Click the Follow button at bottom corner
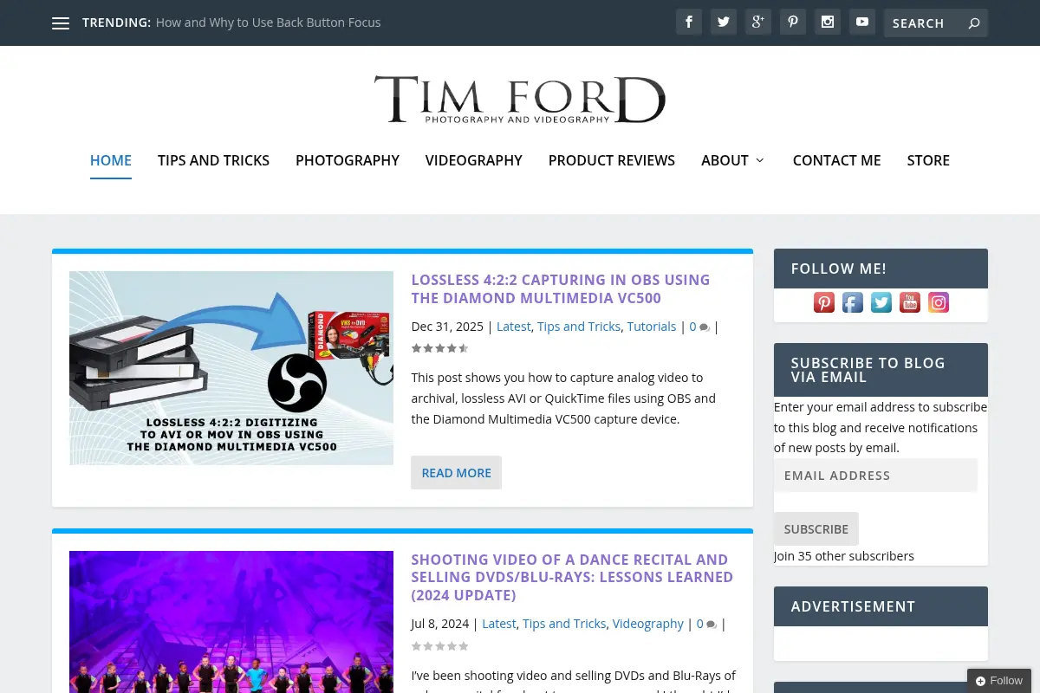This screenshot has width=1040, height=693. coord(999,681)
